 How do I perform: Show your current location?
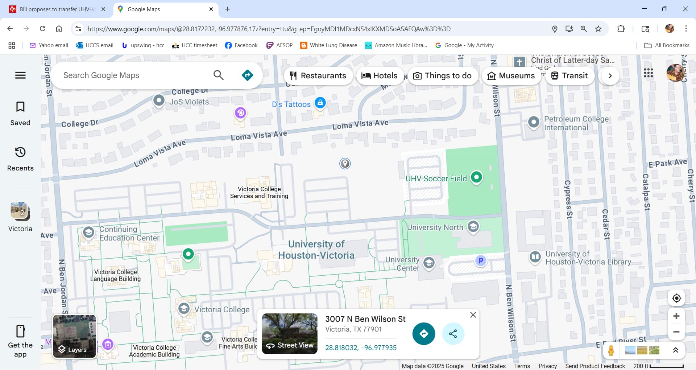676,298
